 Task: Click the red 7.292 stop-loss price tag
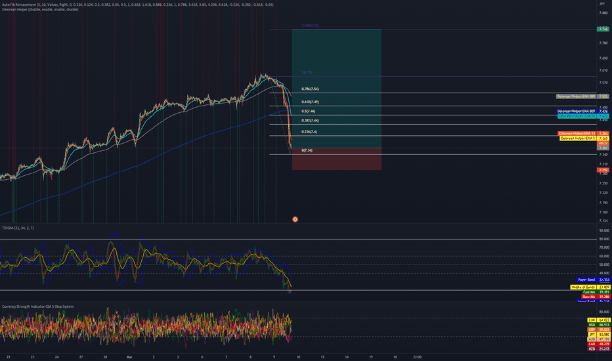click(x=603, y=170)
